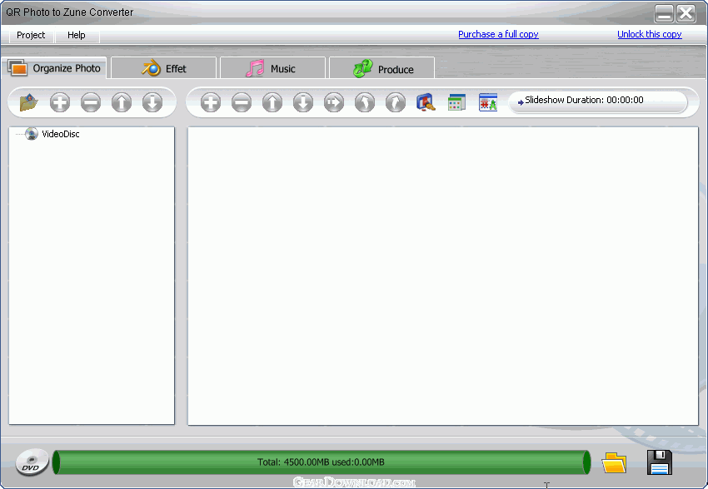
Task: Move album up with left arrow-up button
Action: pyautogui.click(x=122, y=102)
